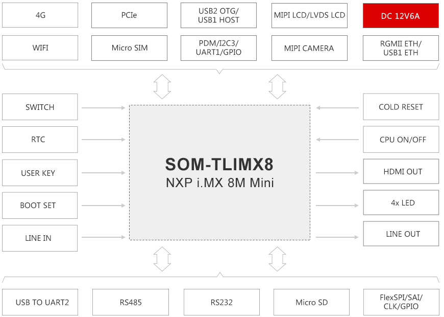Select the 4G block
Viewport: 444px width, 317px height.
[40, 15]
